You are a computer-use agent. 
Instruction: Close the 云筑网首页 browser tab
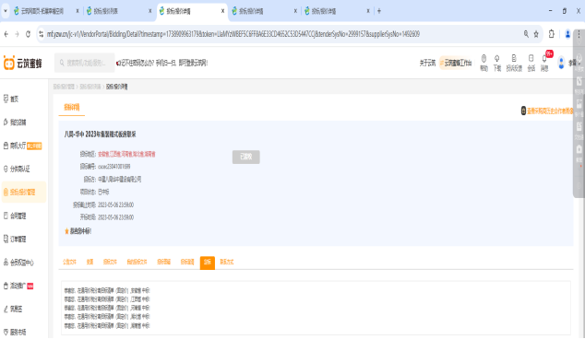click(x=78, y=11)
